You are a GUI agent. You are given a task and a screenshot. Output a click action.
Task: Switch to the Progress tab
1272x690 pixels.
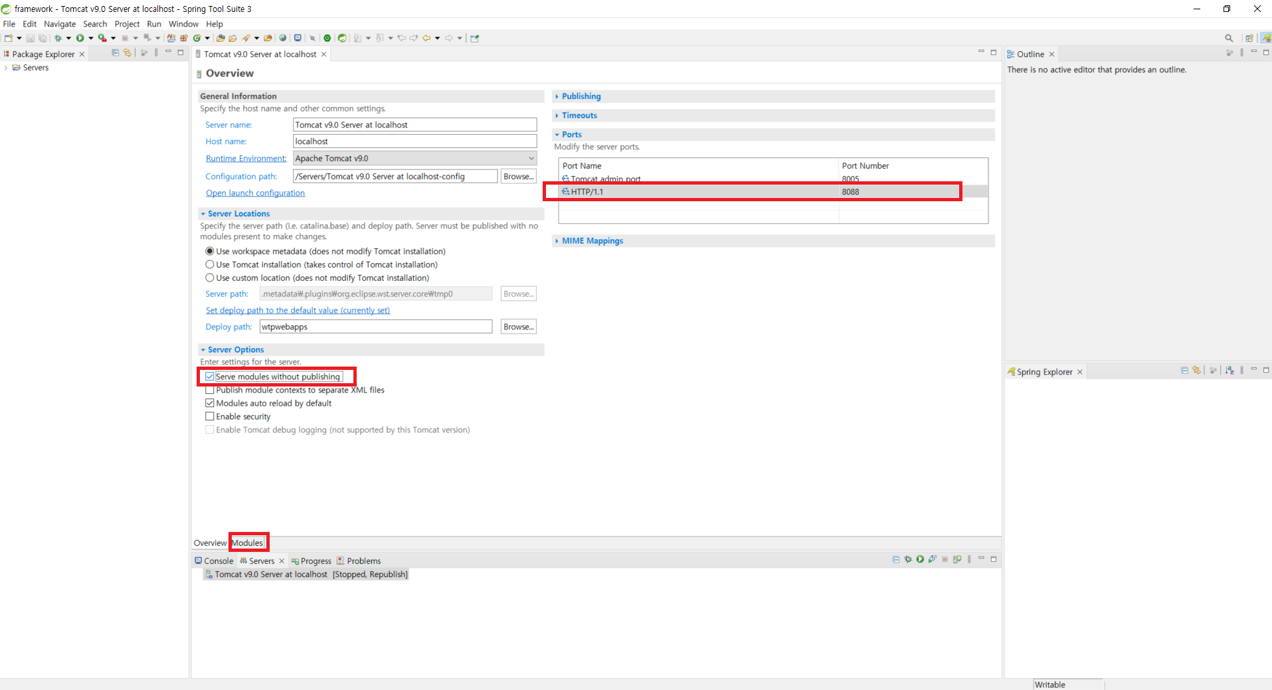pos(312,561)
